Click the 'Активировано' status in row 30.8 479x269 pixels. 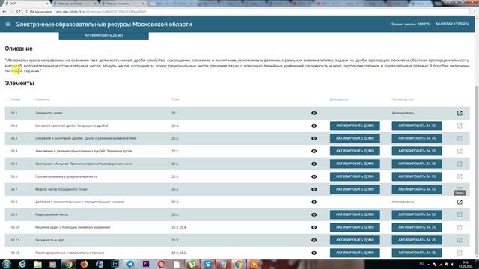coord(403,202)
